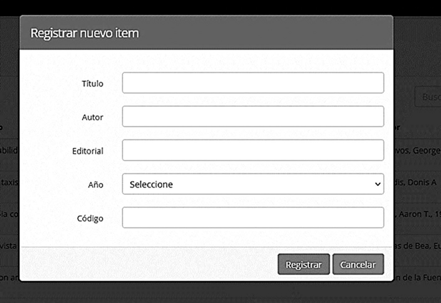Click the 'Registrar nuevo item' modal header
This screenshot has width=441, height=303.
[85, 33]
